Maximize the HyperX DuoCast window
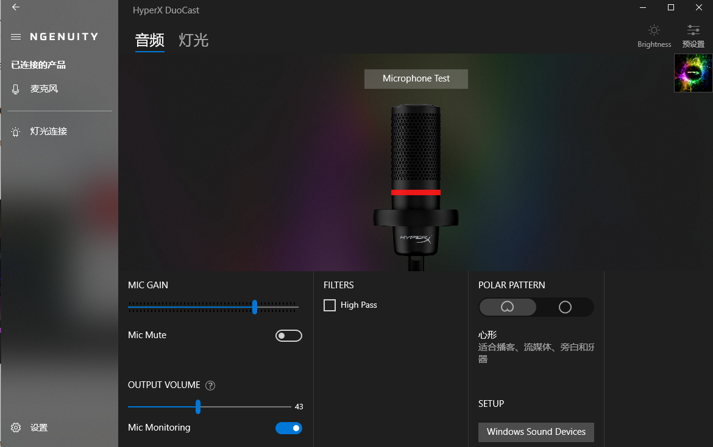 click(671, 7)
